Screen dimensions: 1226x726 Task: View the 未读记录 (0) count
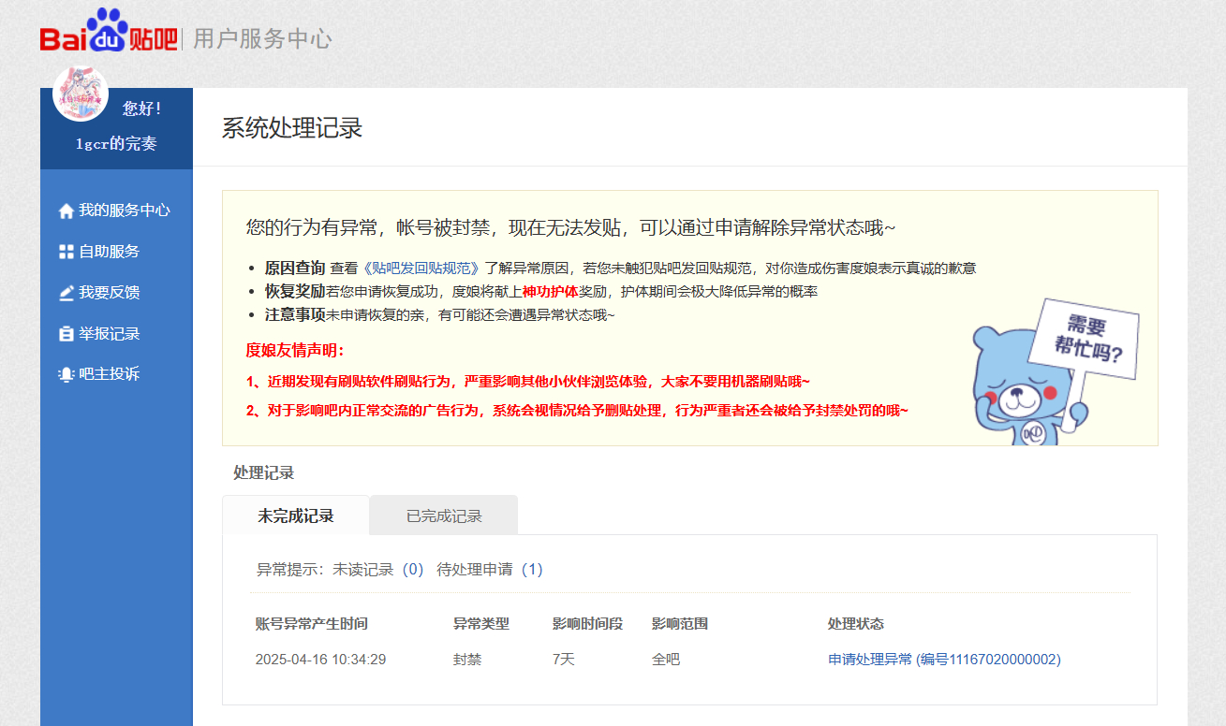378,569
